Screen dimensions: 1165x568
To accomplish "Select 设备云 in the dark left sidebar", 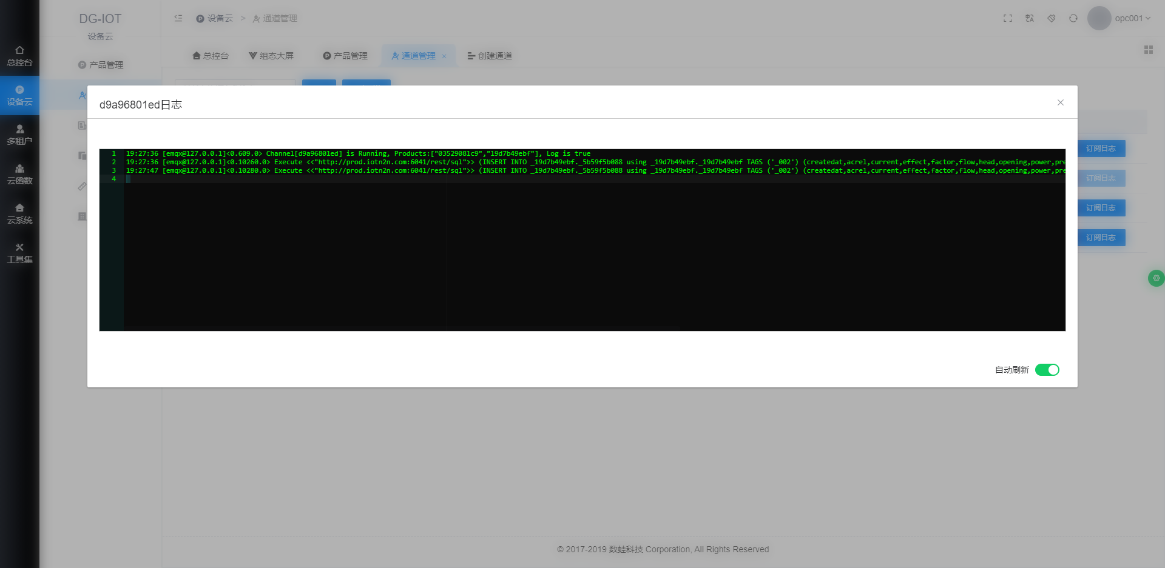I will point(19,95).
